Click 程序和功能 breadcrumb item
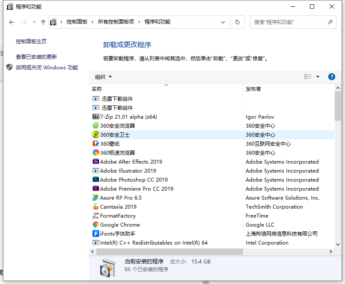The width and height of the screenshot is (345, 284). click(x=158, y=22)
